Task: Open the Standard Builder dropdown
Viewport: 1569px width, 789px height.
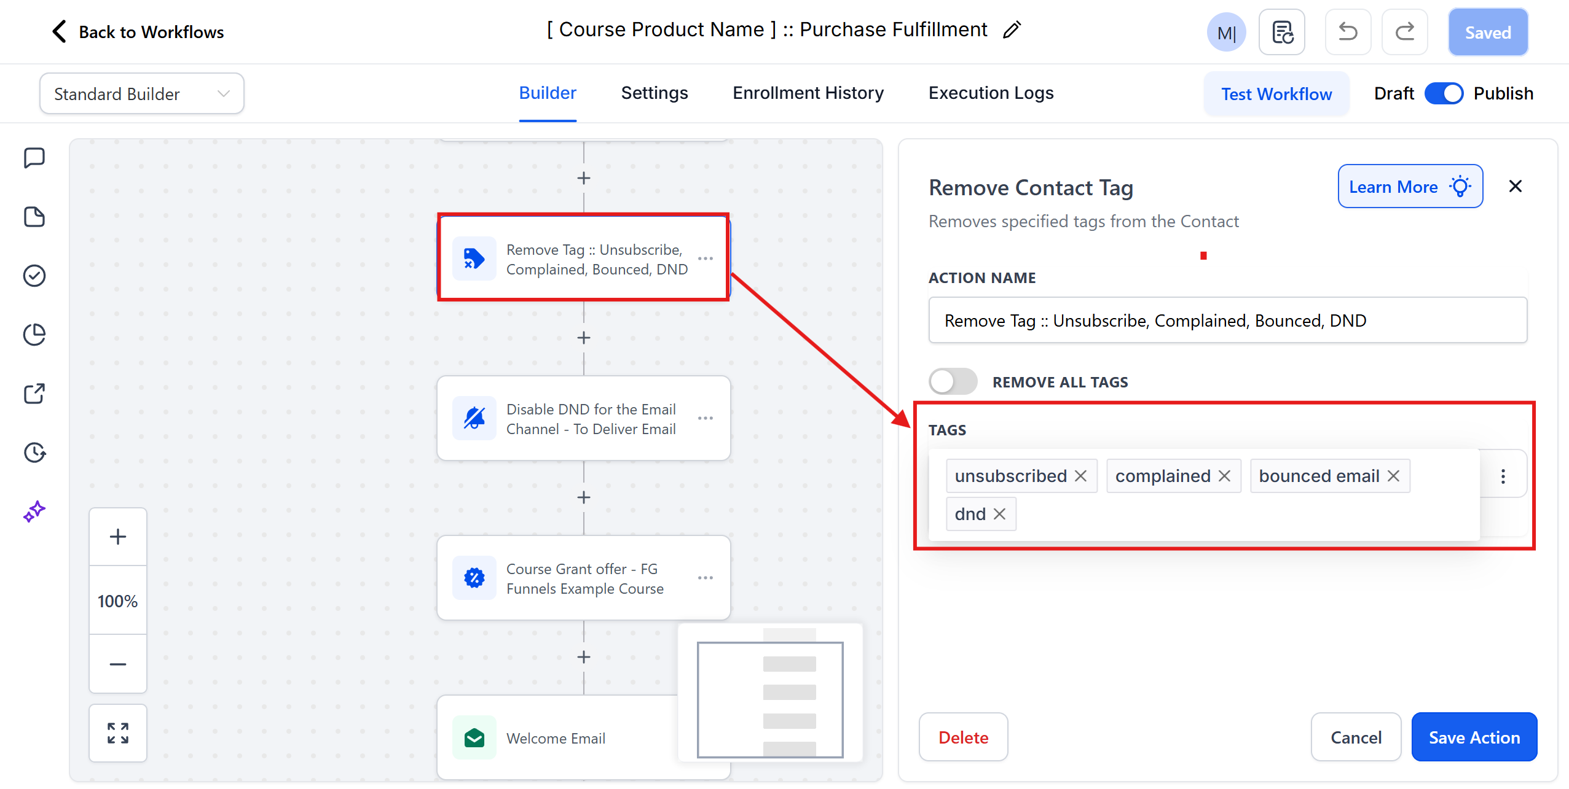Action: tap(141, 93)
